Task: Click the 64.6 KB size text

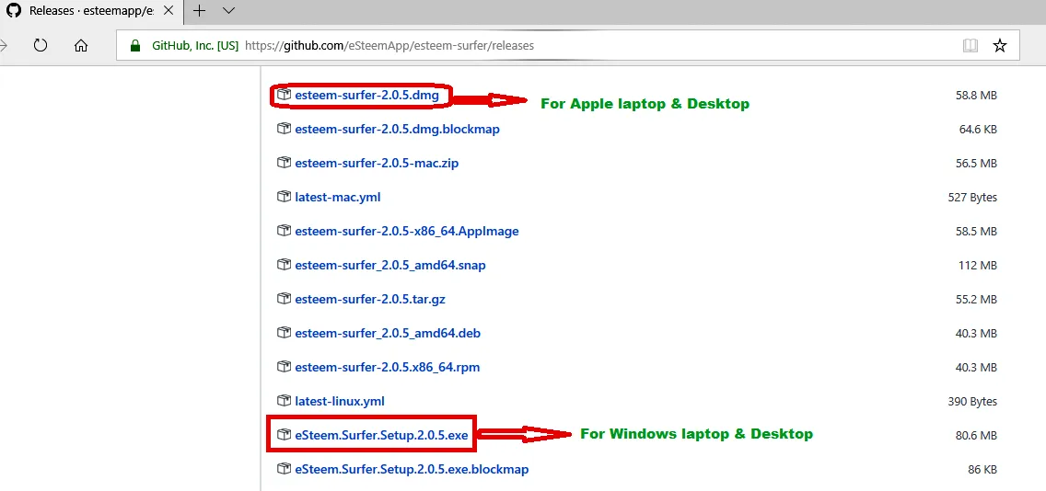Action: tap(978, 130)
